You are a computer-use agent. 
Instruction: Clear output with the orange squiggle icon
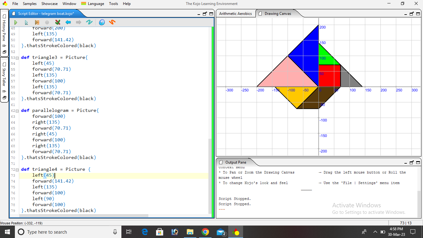112,22
